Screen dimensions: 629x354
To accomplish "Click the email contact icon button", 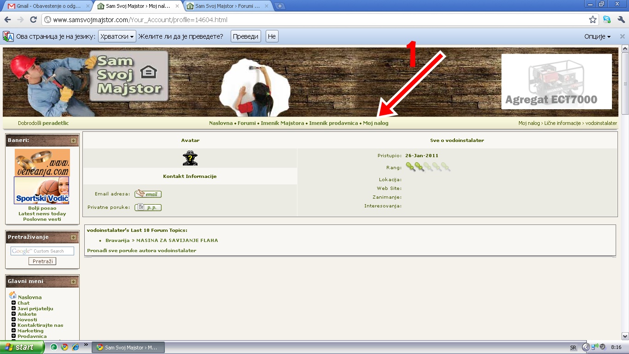I will click(x=148, y=194).
